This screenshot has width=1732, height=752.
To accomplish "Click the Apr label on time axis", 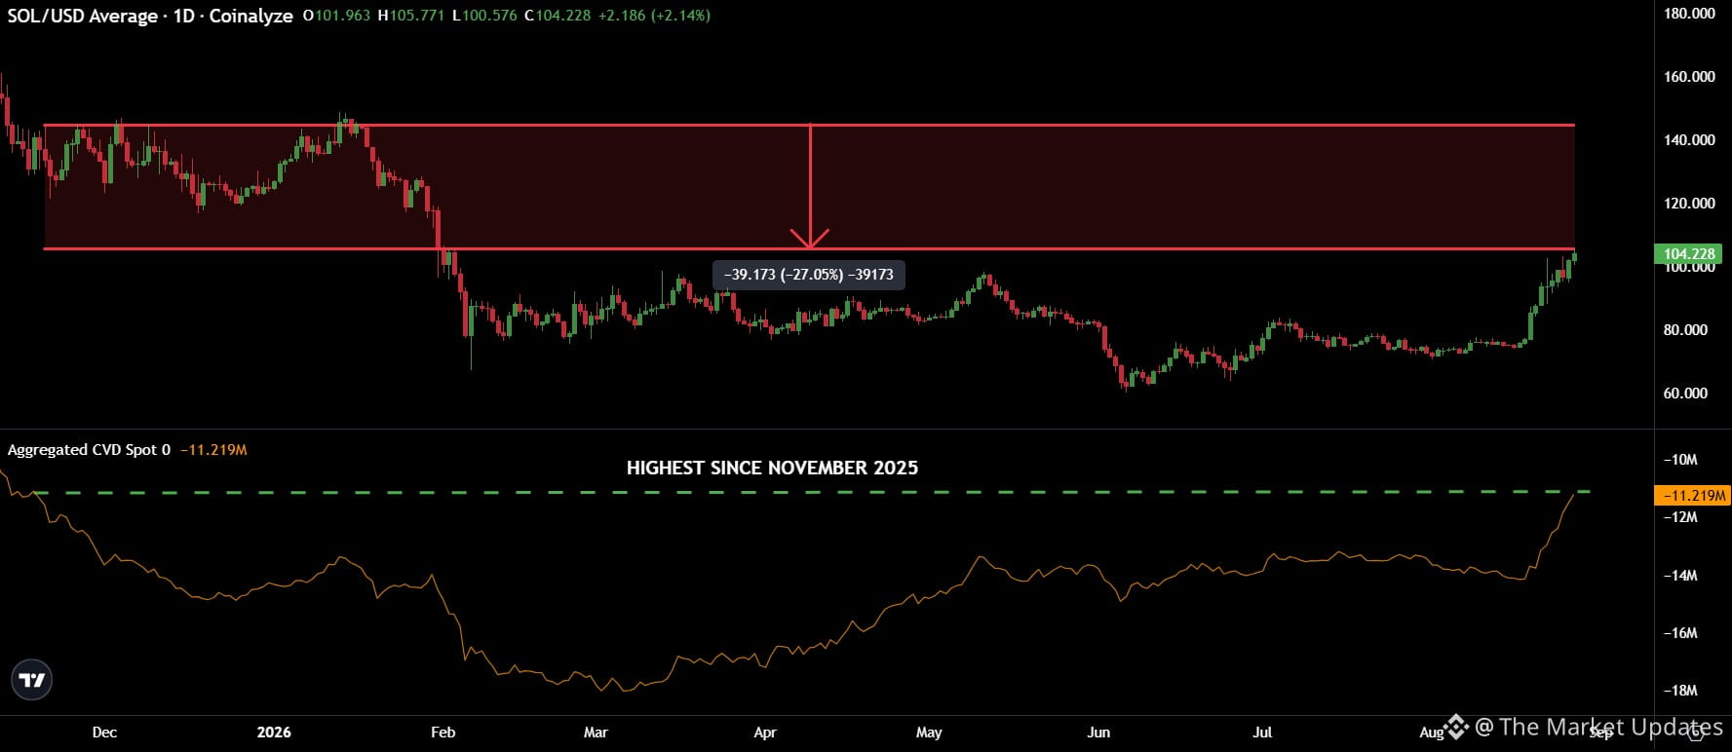I will 765,733.
